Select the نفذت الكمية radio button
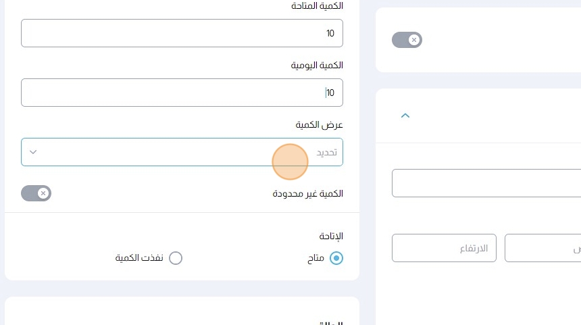The image size is (581, 325). [x=176, y=258]
